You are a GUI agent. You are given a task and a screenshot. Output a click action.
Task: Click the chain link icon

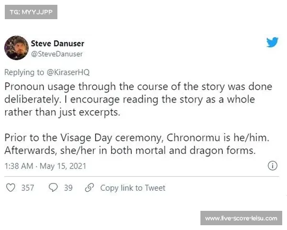point(89,188)
